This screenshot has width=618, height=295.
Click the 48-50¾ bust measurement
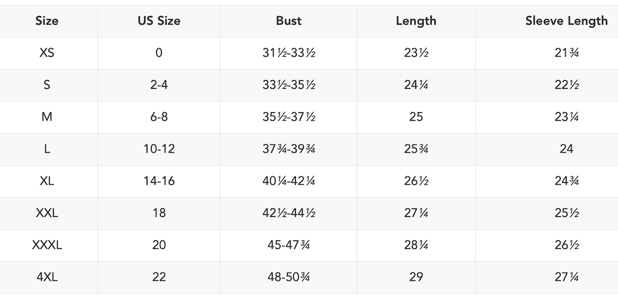coord(288,277)
